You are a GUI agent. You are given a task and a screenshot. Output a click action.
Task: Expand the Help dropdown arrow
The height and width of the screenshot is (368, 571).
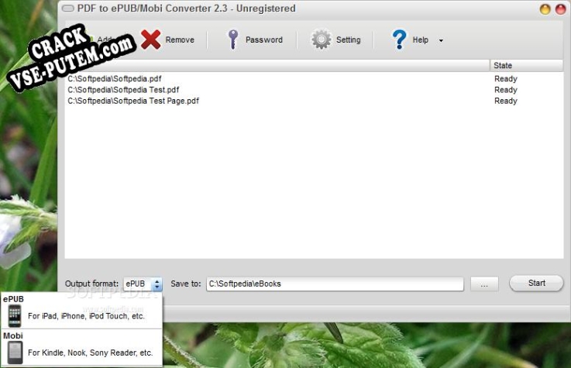point(441,40)
